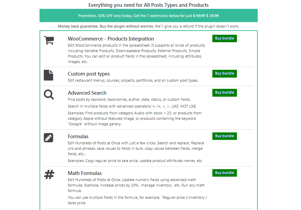Click the advanced operators description line

pos(132,106)
